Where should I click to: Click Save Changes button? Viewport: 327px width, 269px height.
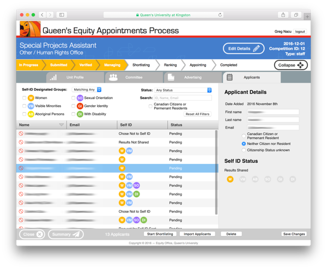click(294, 234)
